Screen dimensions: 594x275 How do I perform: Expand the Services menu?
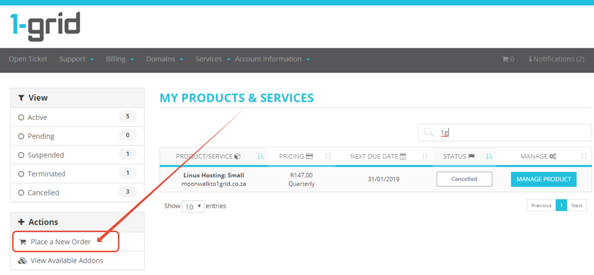click(x=213, y=59)
